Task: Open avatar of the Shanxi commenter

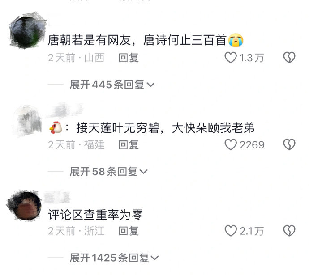Action: coord(28,30)
